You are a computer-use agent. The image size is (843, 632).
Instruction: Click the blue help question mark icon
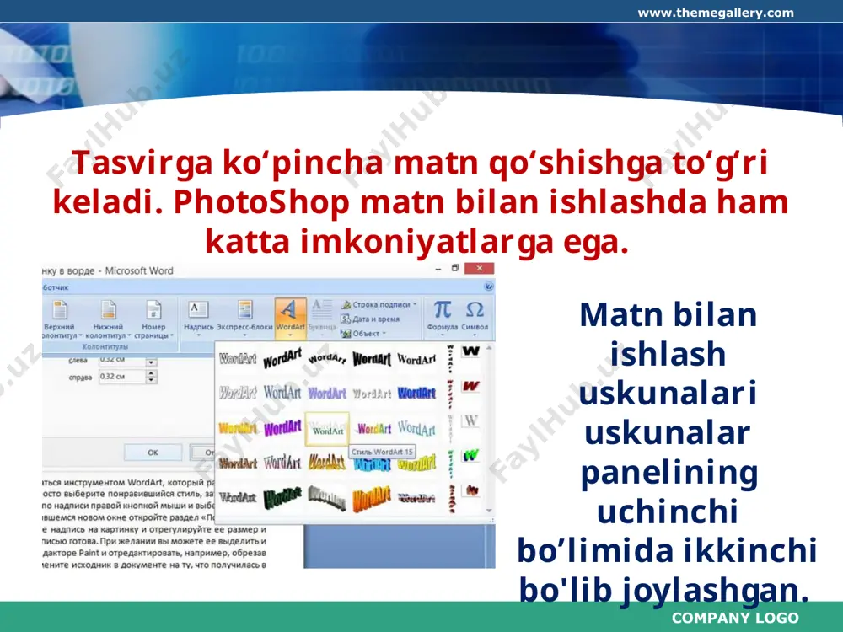(x=488, y=287)
